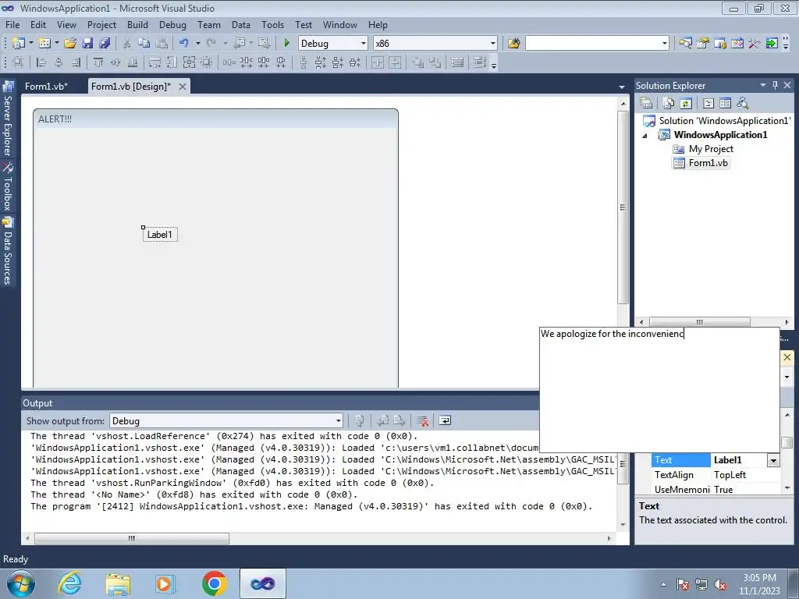The width and height of the screenshot is (799, 599).
Task: Open Windows Start button
Action: point(21,583)
